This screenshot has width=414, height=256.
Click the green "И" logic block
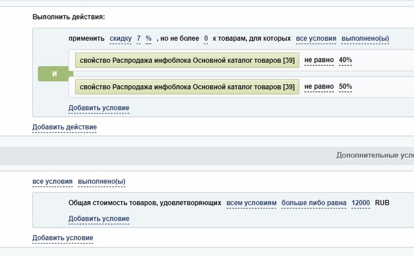tap(54, 74)
